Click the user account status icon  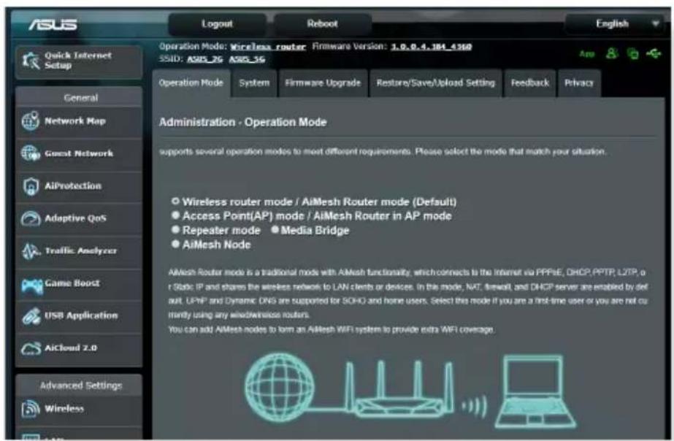[x=612, y=53]
